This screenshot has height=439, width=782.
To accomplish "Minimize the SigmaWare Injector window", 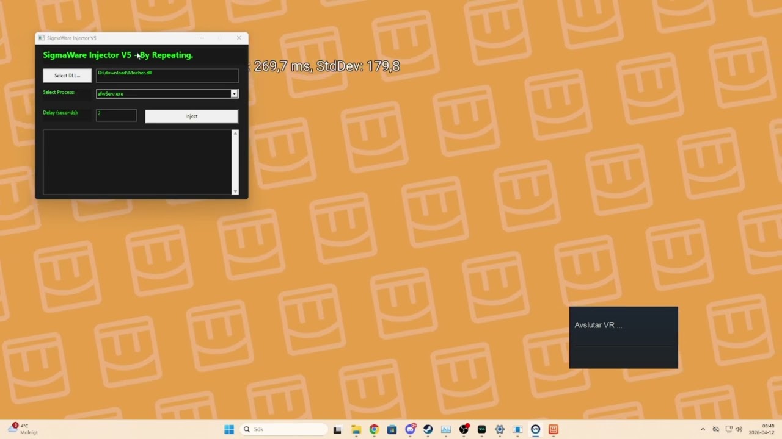I will (x=202, y=38).
